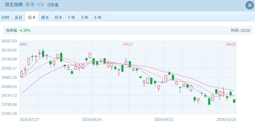The height and width of the screenshot is (122, 255).
Task: Click the MA5 legend label
Action: [24, 44]
